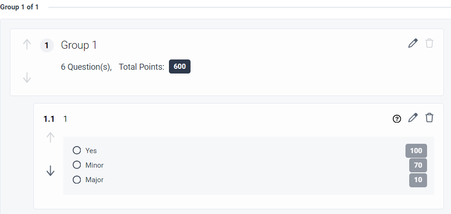Move Group 1 down with arrow
Screen dimensions: 451x214
coord(27,77)
